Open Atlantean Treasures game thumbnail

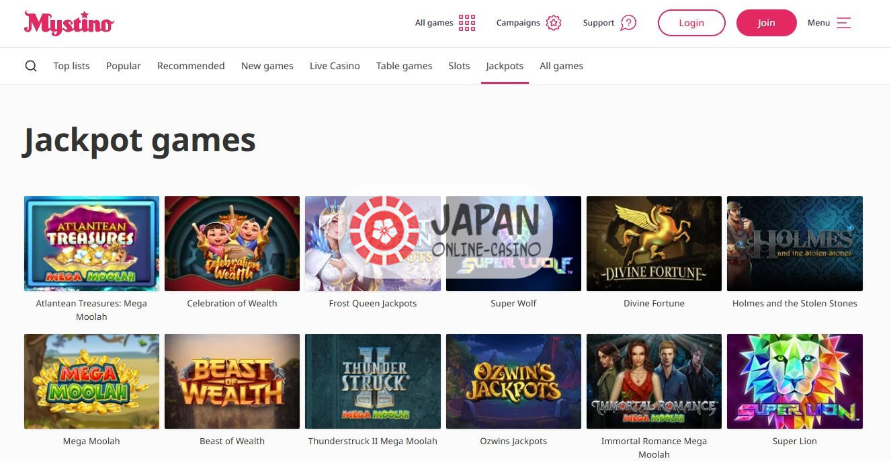[91, 243]
